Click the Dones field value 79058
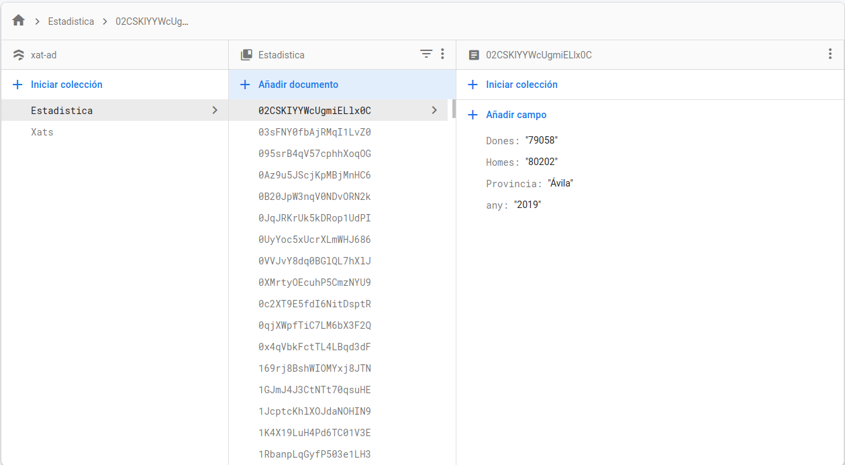The width and height of the screenshot is (845, 465). [542, 140]
